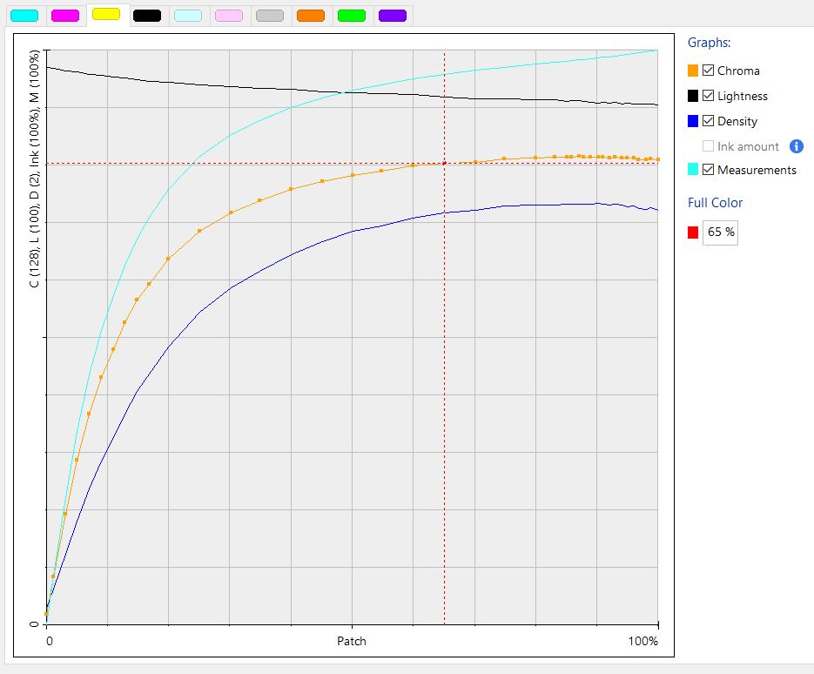Viewport: 814px width, 674px height.
Task: Select the cyan ink tab
Action: click(x=24, y=16)
